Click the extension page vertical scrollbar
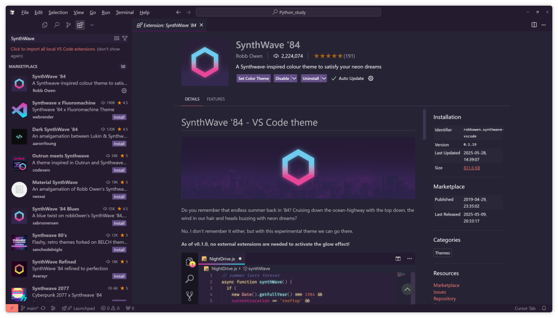The image size is (558, 318). 424,124
